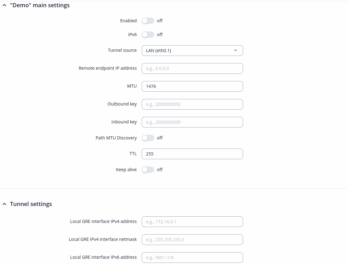Select Local GRE interface IPv6 address field
The width and height of the screenshot is (347, 266).
click(192, 258)
